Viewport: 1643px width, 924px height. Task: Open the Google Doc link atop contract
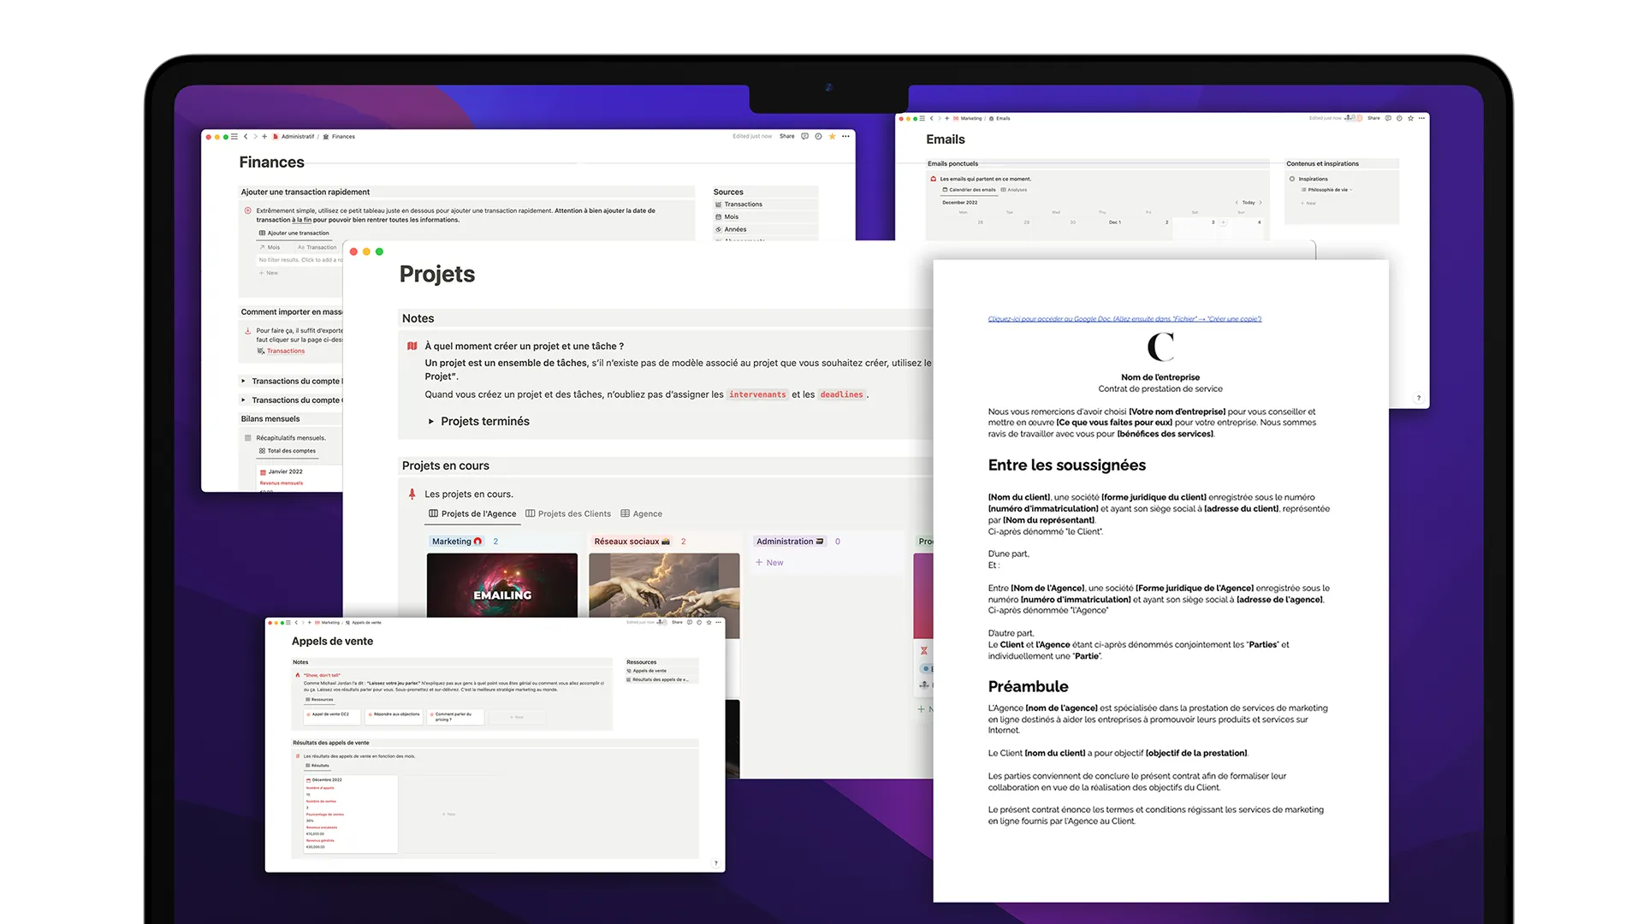(x=1124, y=319)
